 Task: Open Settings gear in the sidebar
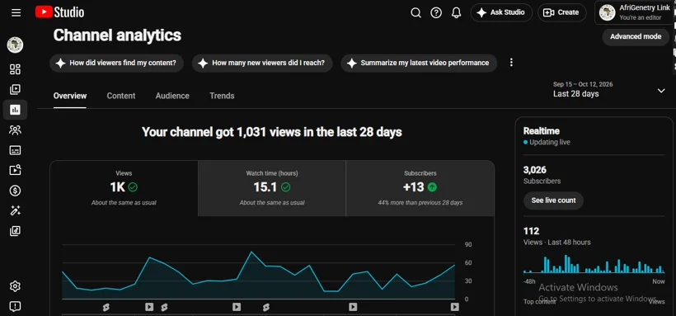[15, 286]
